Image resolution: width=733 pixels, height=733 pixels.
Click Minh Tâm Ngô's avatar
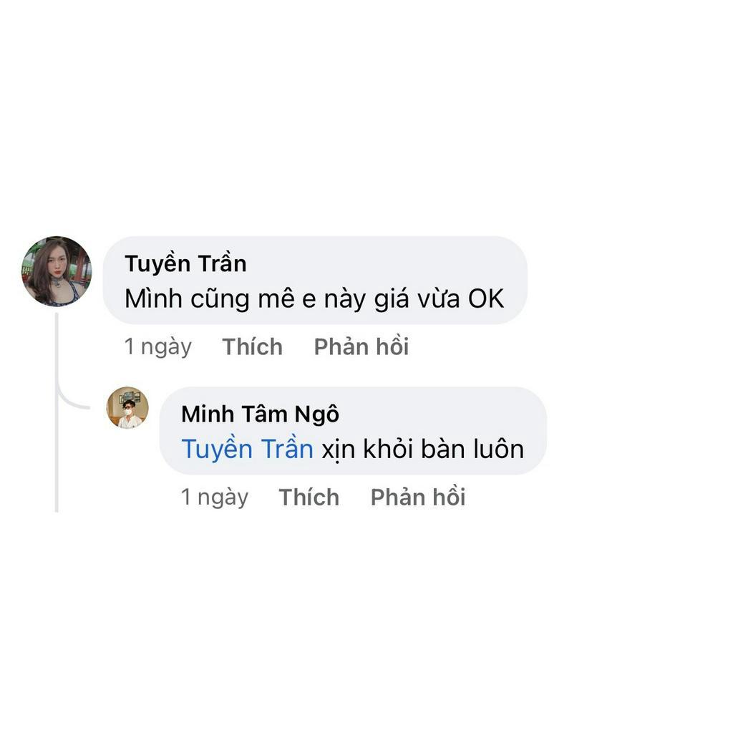click(x=127, y=407)
